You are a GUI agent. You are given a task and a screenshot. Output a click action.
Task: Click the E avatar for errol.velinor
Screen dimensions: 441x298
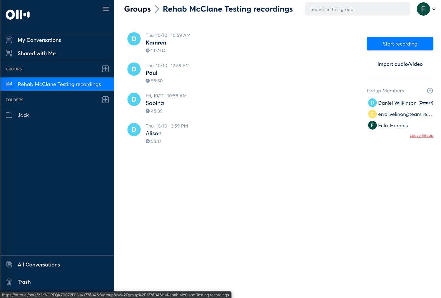tap(372, 114)
